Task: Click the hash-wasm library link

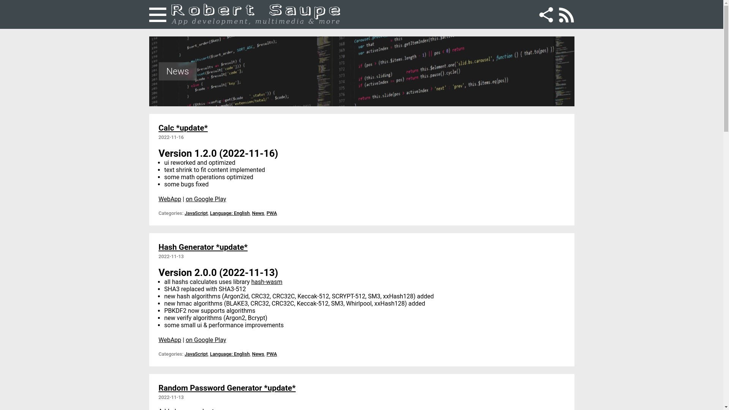Action: pyautogui.click(x=267, y=282)
